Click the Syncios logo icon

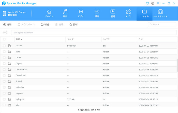click(4, 3)
